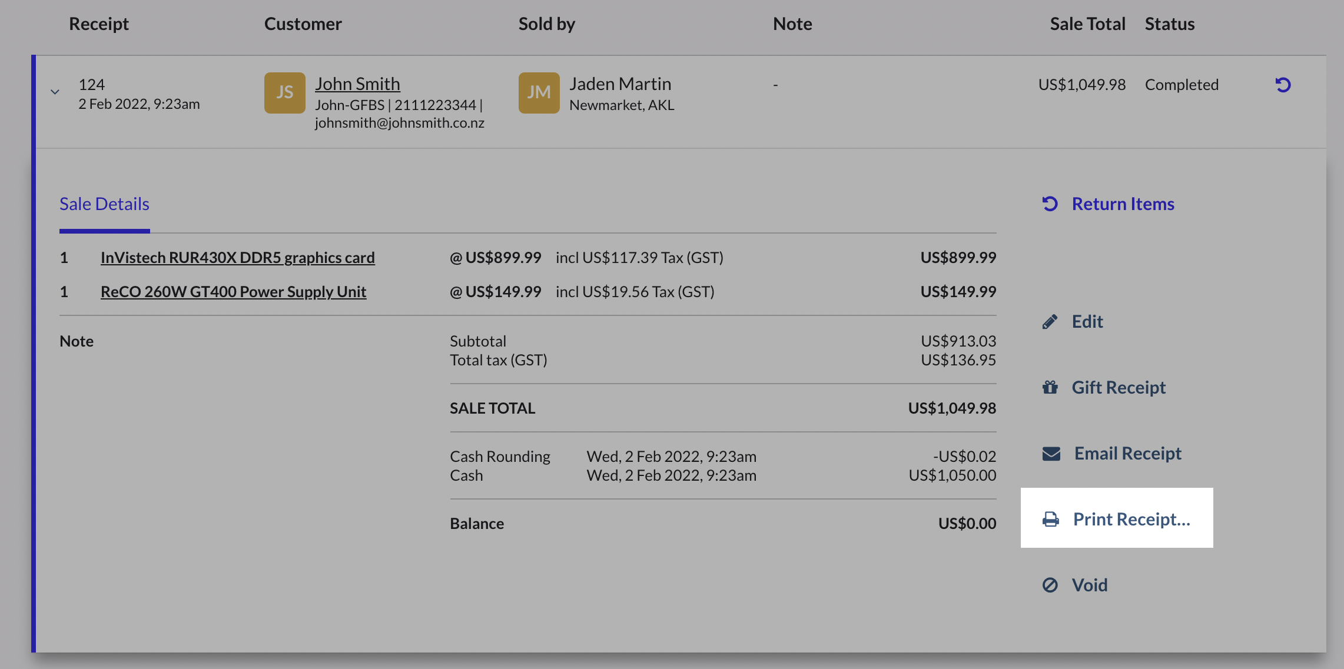Click the Return Items circular arrow icon
1344x669 pixels.
[x=1050, y=204]
